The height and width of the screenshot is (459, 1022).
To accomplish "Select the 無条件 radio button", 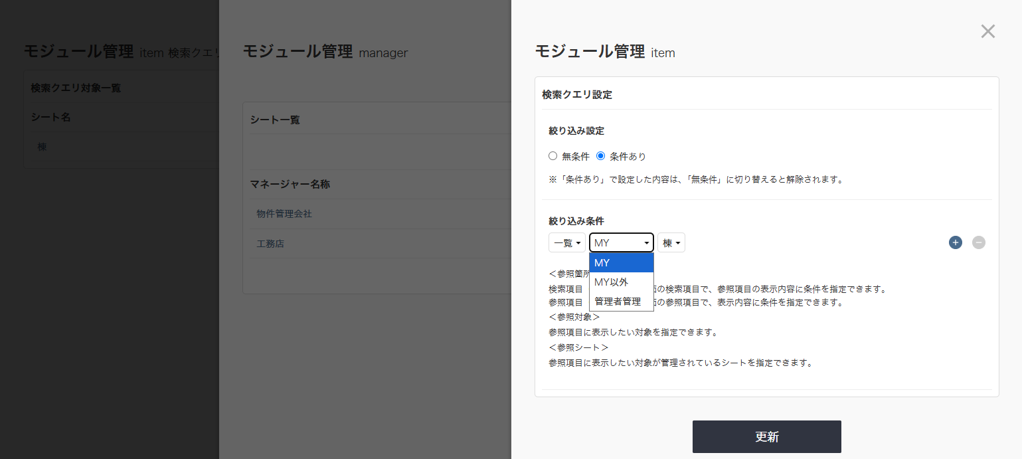I will tap(553, 155).
